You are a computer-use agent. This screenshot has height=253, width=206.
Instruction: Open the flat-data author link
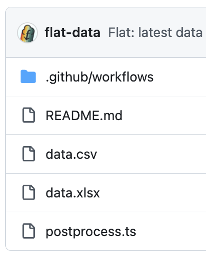coord(72,33)
